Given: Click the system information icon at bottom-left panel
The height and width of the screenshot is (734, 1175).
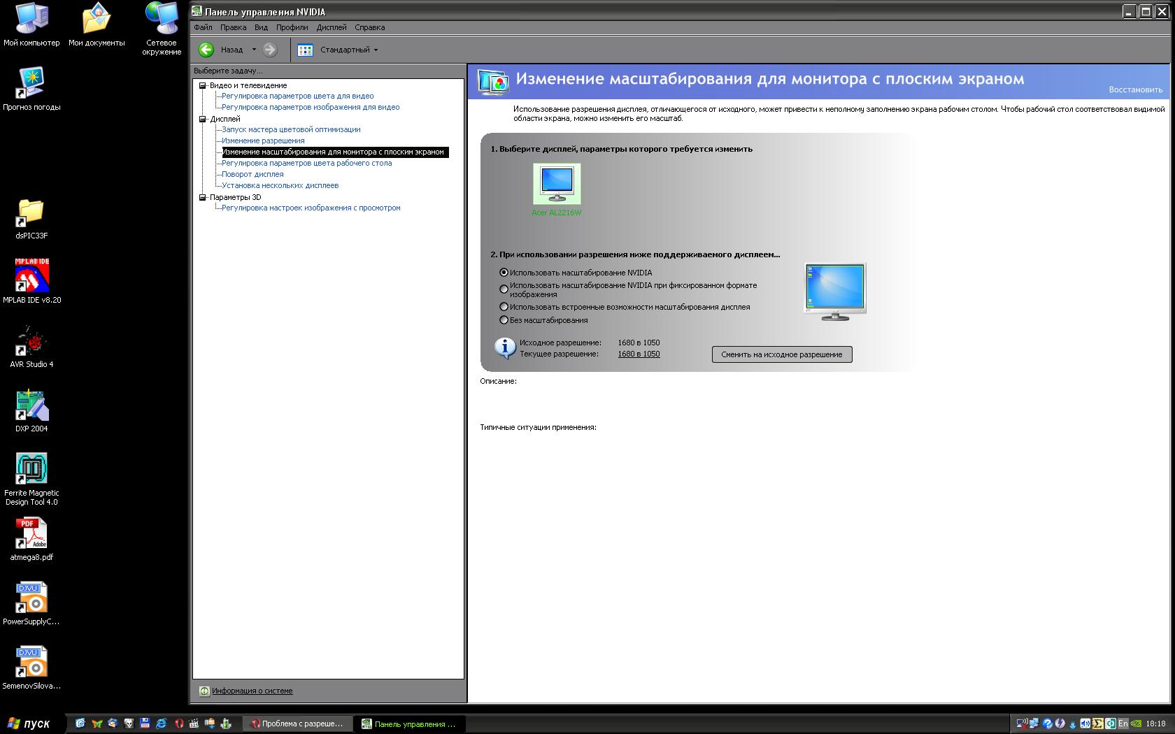Looking at the screenshot, I should pos(204,691).
